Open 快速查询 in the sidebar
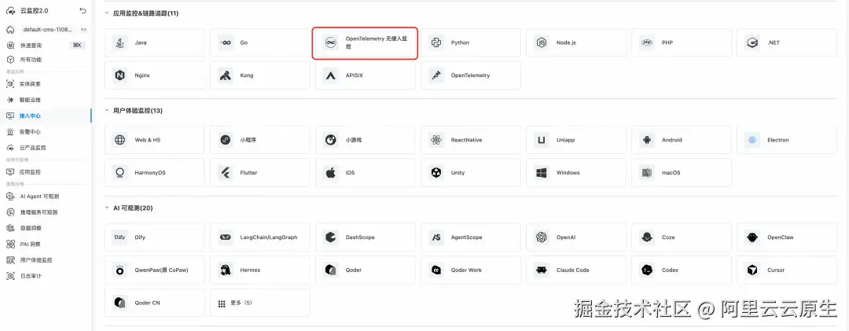849x331 pixels. [x=46, y=46]
